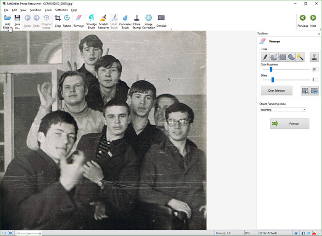
Task: Close the Toolbox panel
Action: [x=319, y=34]
